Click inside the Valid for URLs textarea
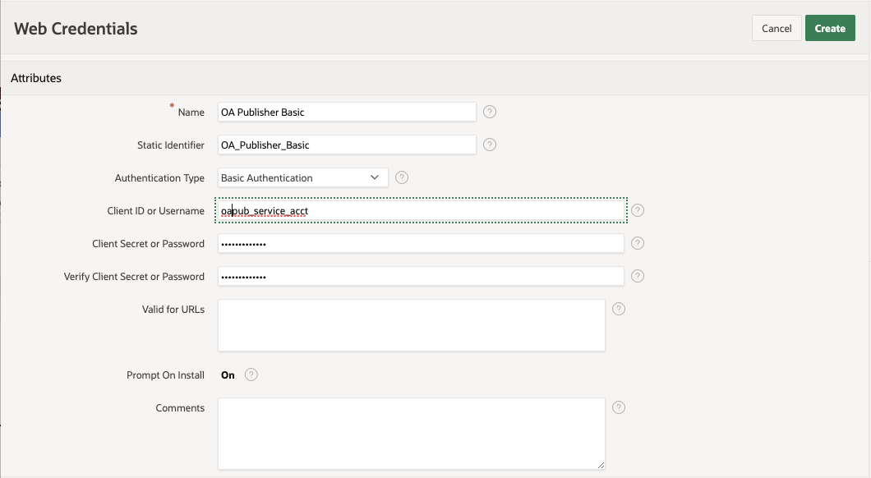This screenshot has height=478, width=871. click(411, 327)
